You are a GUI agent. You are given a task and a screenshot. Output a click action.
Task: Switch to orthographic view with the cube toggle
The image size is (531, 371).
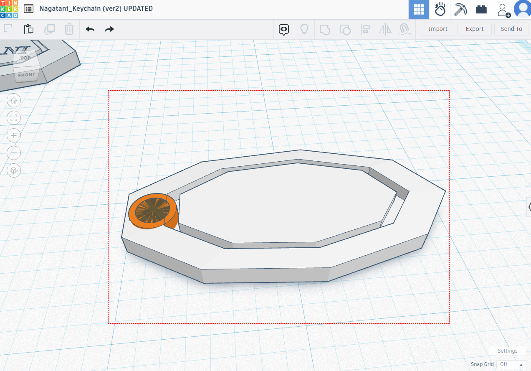coord(14,170)
